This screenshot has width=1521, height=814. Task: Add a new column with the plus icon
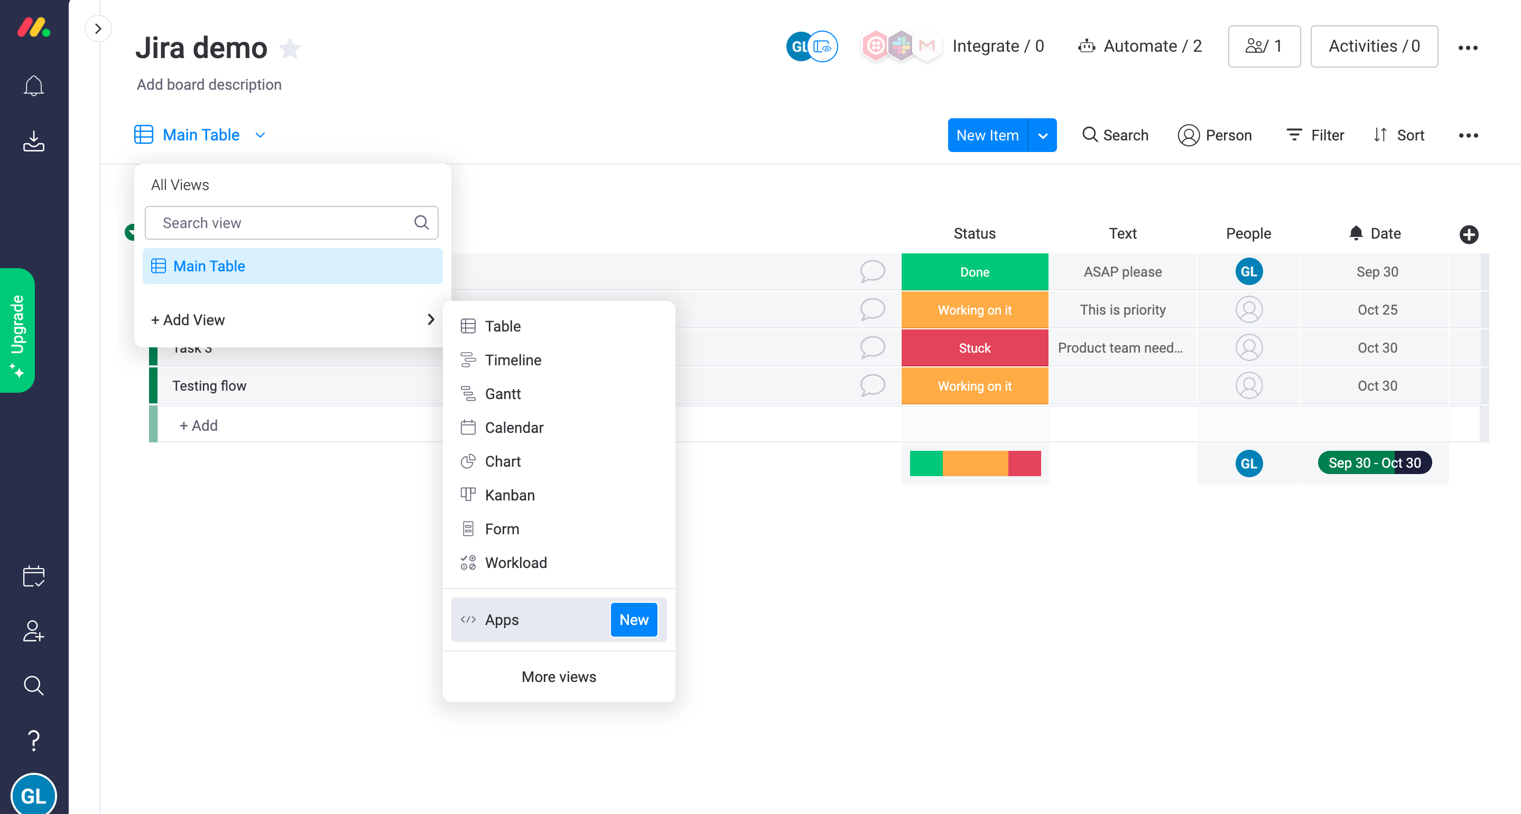click(x=1469, y=234)
